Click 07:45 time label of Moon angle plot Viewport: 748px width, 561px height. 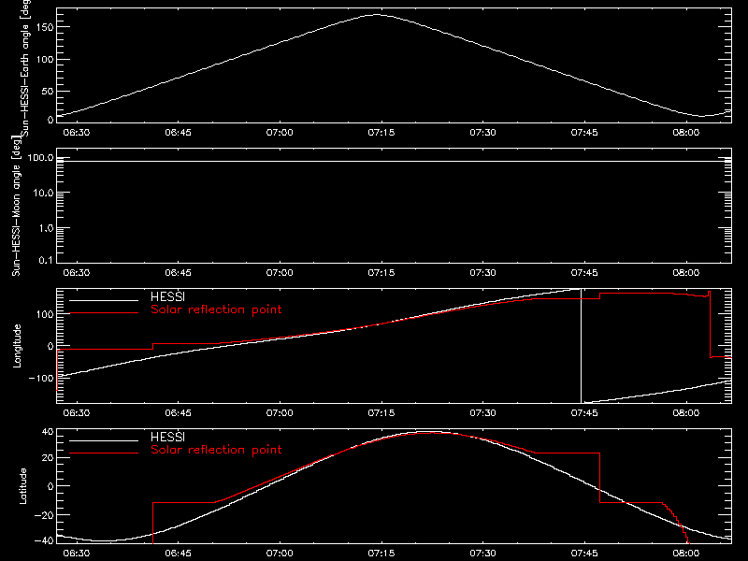[584, 272]
